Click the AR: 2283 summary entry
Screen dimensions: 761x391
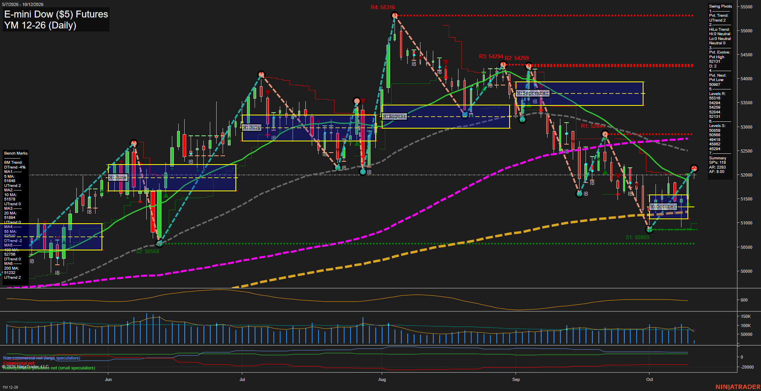coord(717,167)
